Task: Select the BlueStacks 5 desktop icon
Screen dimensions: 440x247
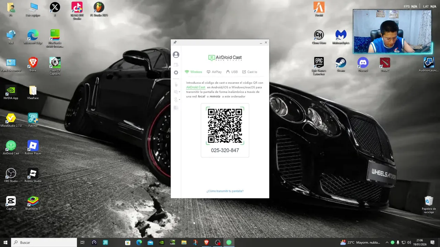Action: [33, 203]
